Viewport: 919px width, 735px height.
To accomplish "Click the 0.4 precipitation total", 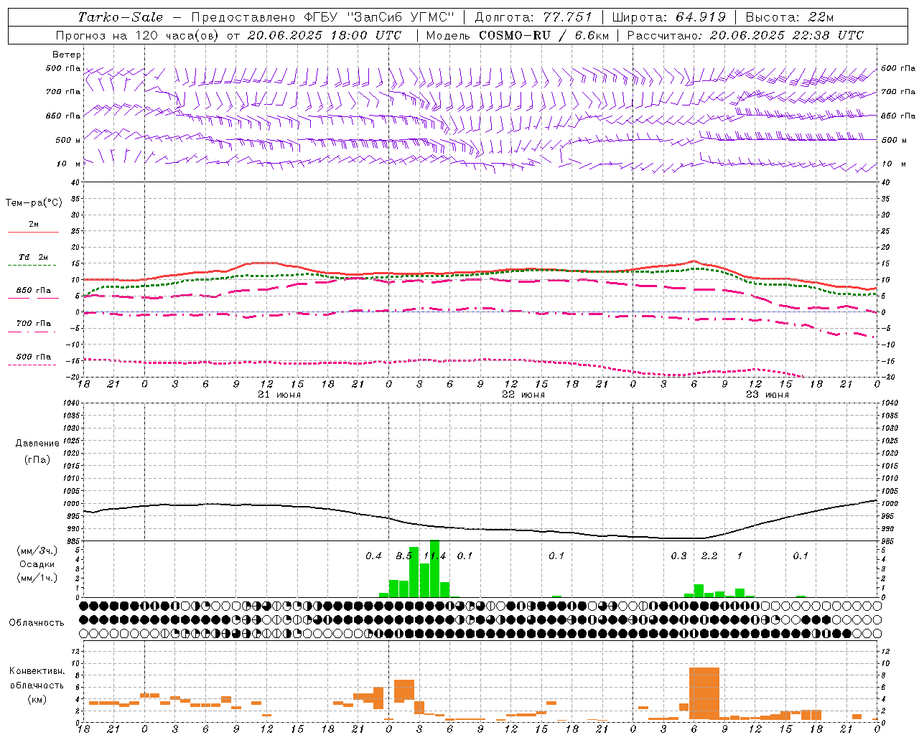I will (373, 556).
